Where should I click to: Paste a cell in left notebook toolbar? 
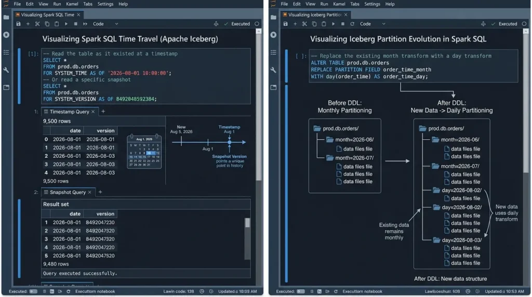pyautogui.click(x=57, y=24)
